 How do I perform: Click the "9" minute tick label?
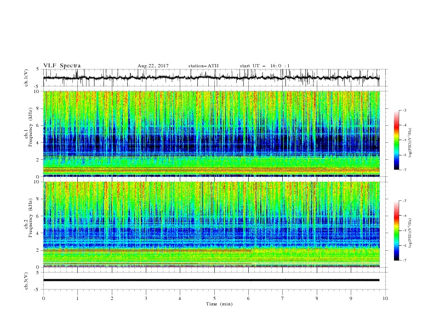(x=351, y=298)
